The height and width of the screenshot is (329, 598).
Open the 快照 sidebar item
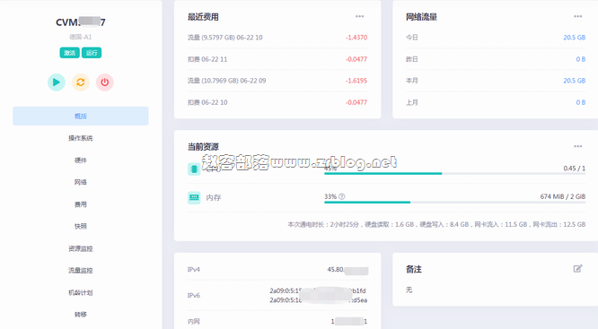(81, 226)
